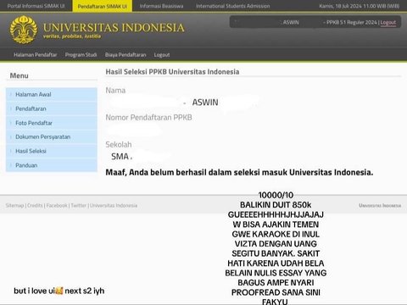Click Sitemap footer link
Screen dimensions: 407x305
click(x=14, y=205)
